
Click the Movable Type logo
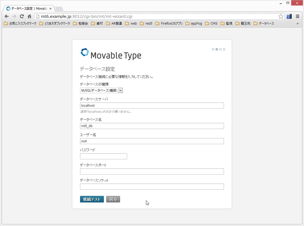[x=111, y=54]
